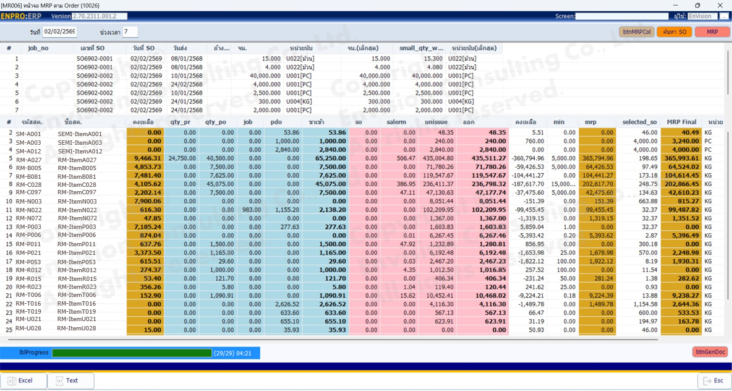Click the MRP Final column header
Image resolution: width=732 pixels, height=391 pixels.
pyautogui.click(x=681, y=122)
